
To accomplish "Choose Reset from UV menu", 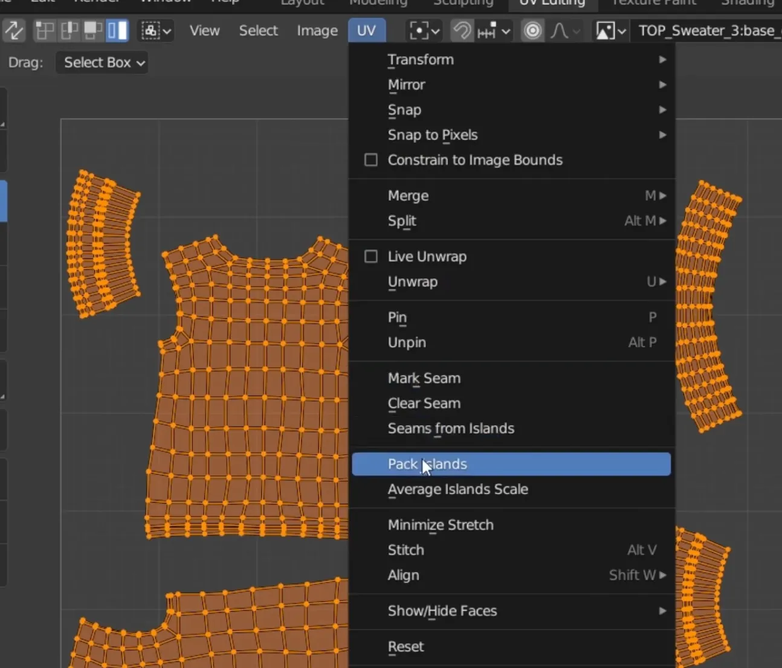I will pyautogui.click(x=511, y=647).
